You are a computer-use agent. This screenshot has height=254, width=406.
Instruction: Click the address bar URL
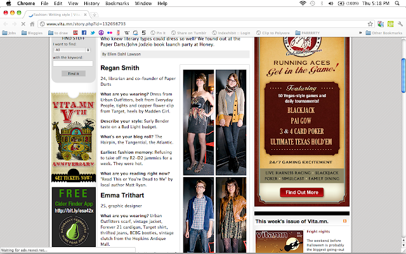pyautogui.click(x=86, y=24)
